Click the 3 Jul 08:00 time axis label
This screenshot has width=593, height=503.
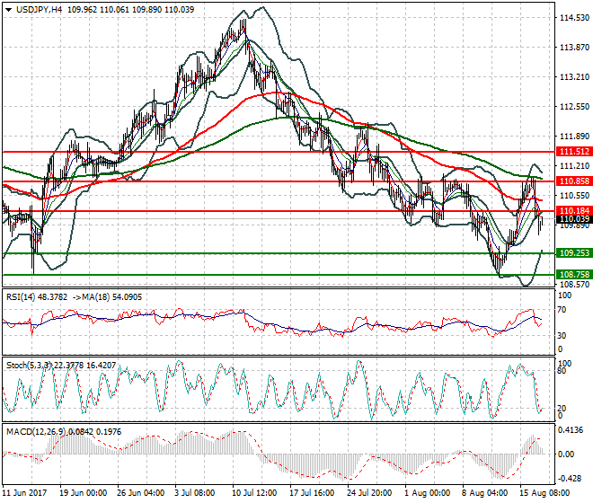click(194, 493)
